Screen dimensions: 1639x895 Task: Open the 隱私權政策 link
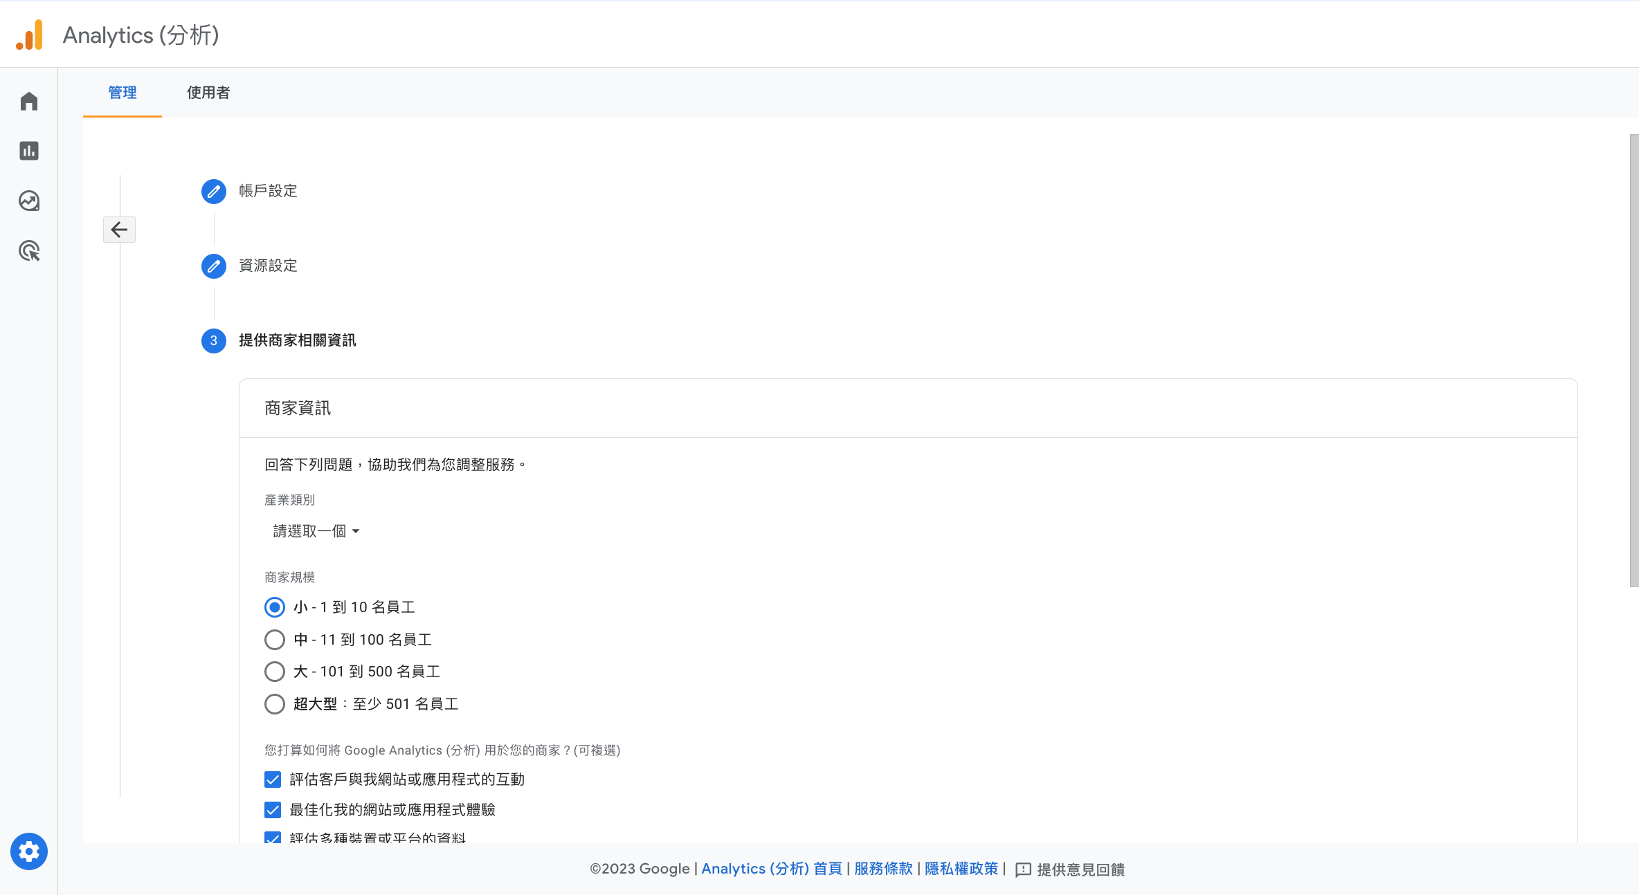click(x=961, y=869)
